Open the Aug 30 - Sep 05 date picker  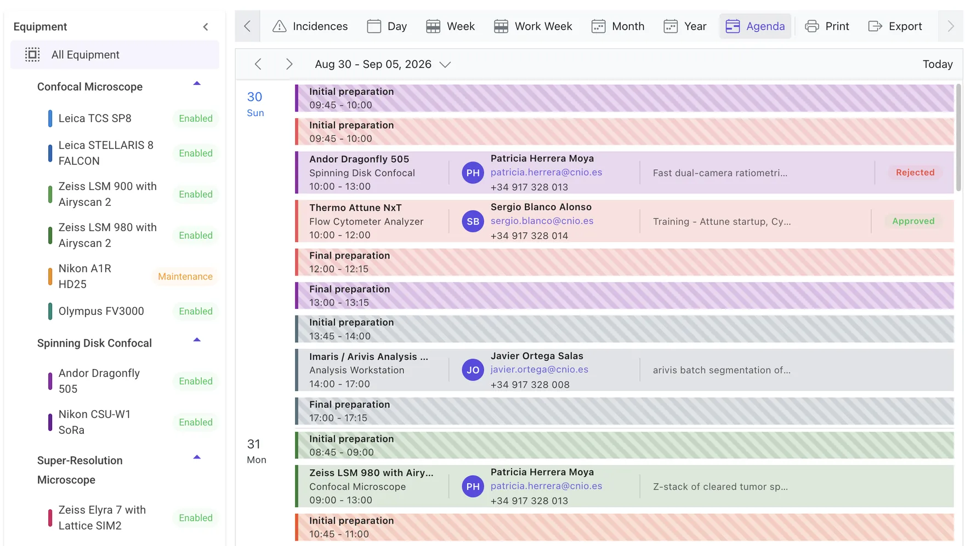382,64
